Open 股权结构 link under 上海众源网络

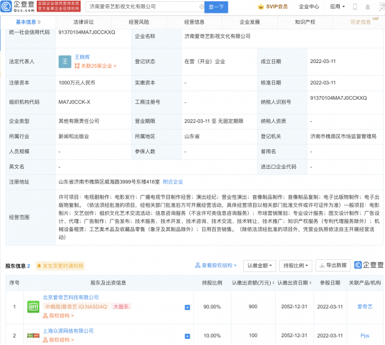(x=59, y=340)
